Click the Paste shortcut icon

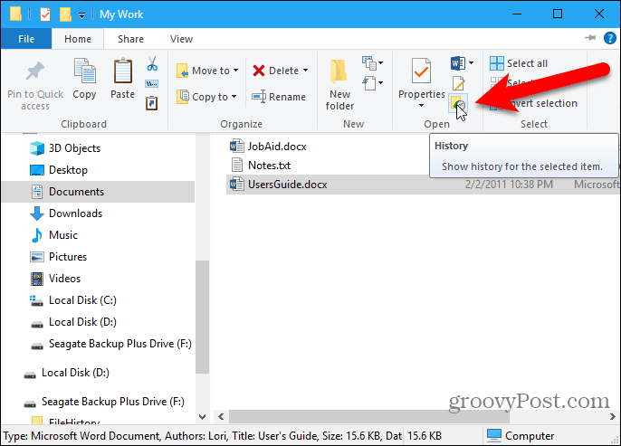click(x=152, y=103)
